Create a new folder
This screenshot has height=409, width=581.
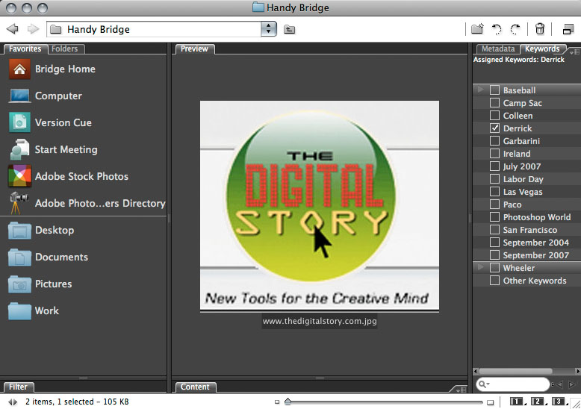click(x=478, y=29)
